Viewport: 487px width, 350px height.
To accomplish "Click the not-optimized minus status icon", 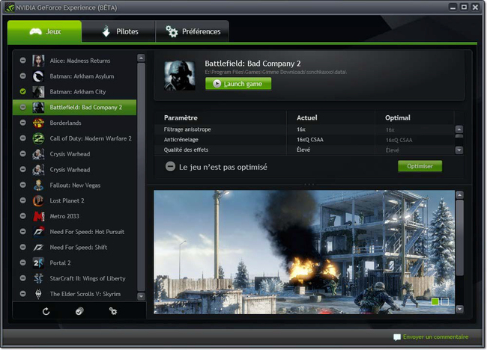I will tap(170, 167).
